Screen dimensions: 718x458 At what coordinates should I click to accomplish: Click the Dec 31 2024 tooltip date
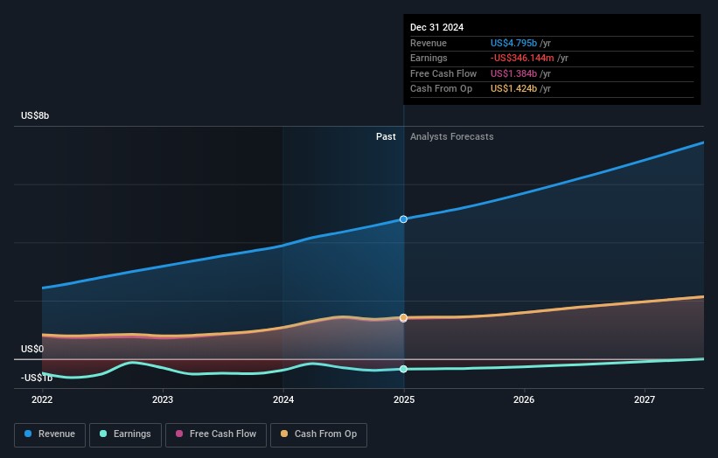pyautogui.click(x=436, y=27)
